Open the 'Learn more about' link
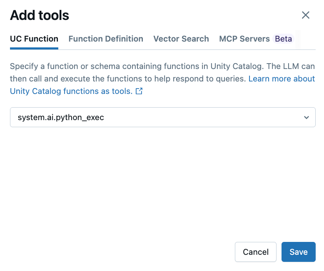 [x=282, y=79]
